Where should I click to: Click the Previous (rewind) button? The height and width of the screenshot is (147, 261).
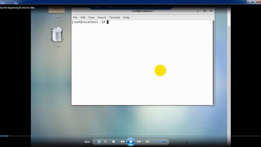tap(122, 142)
